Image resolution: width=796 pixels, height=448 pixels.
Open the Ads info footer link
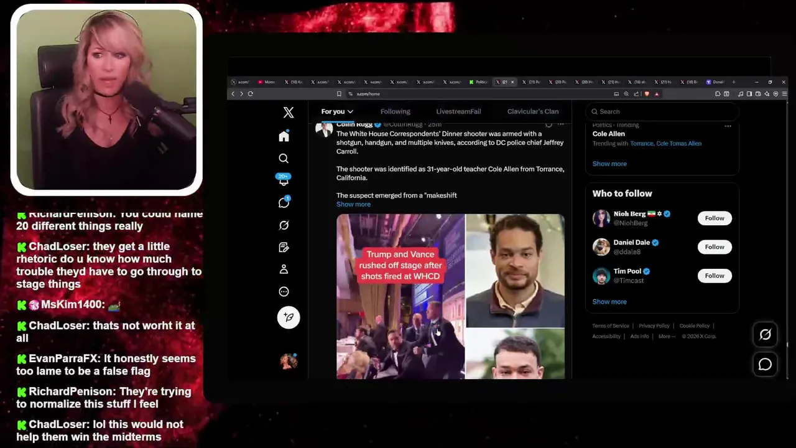pyautogui.click(x=639, y=337)
